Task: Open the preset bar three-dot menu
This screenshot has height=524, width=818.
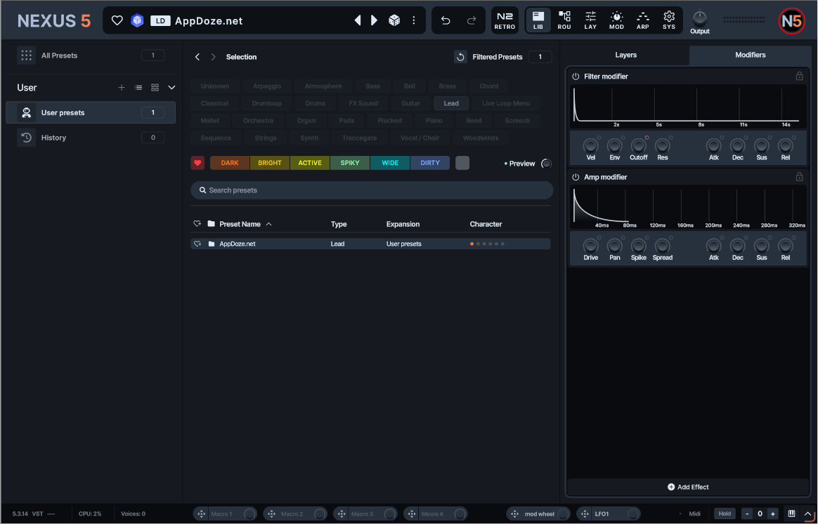Action: [414, 20]
